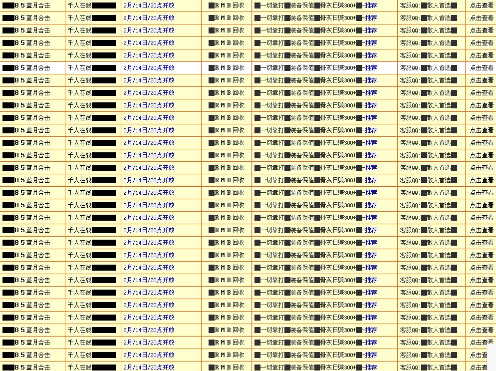496x371 pixels.
Task: Click the blue '推荐' in the bottom-most row
Action: pos(370,368)
